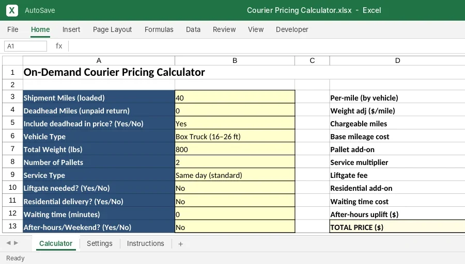Image resolution: width=465 pixels, height=264 pixels.
Task: Click 'Service Type' label cell
Action: click(x=99, y=175)
